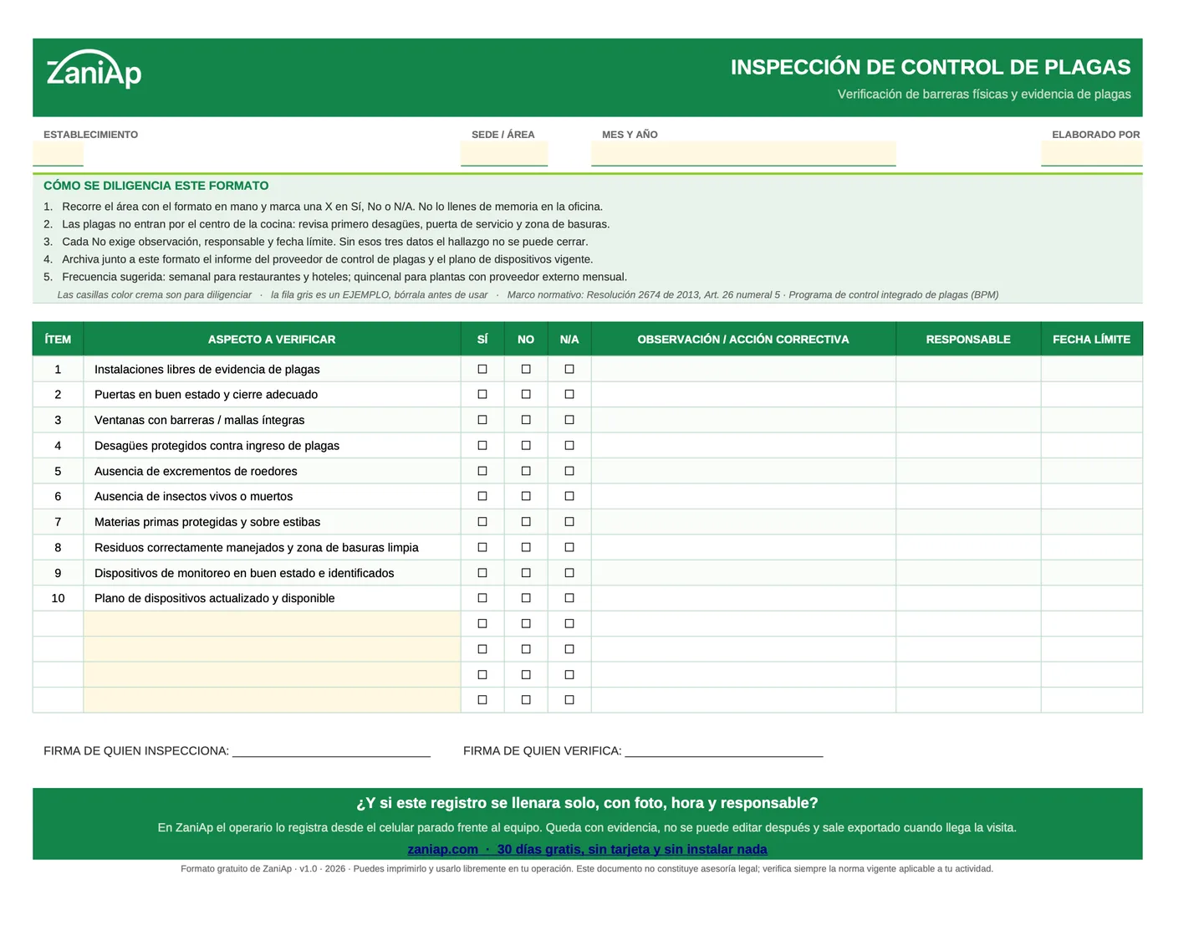Check SÍ for Ausencia de insectos vivos
The height and width of the screenshot is (931, 1204).
pos(482,496)
